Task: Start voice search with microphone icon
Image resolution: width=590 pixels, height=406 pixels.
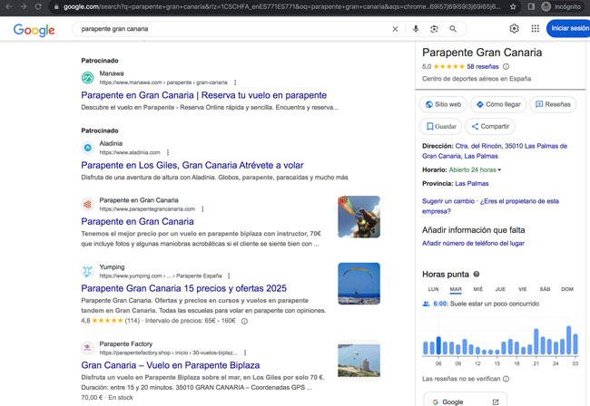Action: (x=416, y=29)
